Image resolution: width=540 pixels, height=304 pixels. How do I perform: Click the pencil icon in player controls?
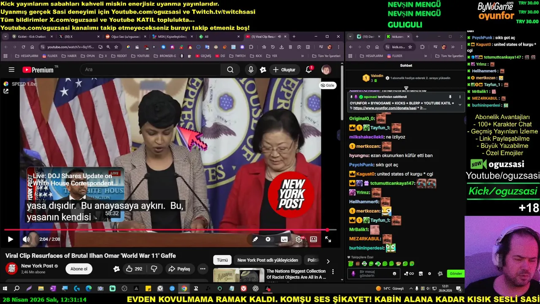pyautogui.click(x=255, y=239)
